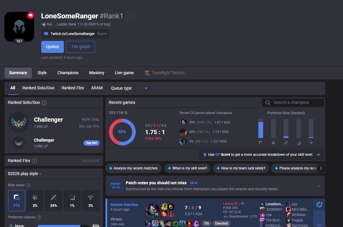Filter by ARAM queue
The height and width of the screenshot is (227, 343).
[97, 88]
